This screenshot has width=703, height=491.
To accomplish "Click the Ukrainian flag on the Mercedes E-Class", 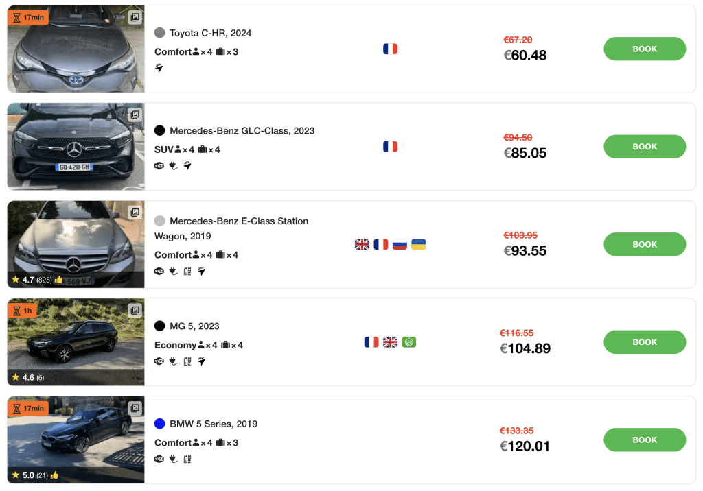I will [419, 243].
